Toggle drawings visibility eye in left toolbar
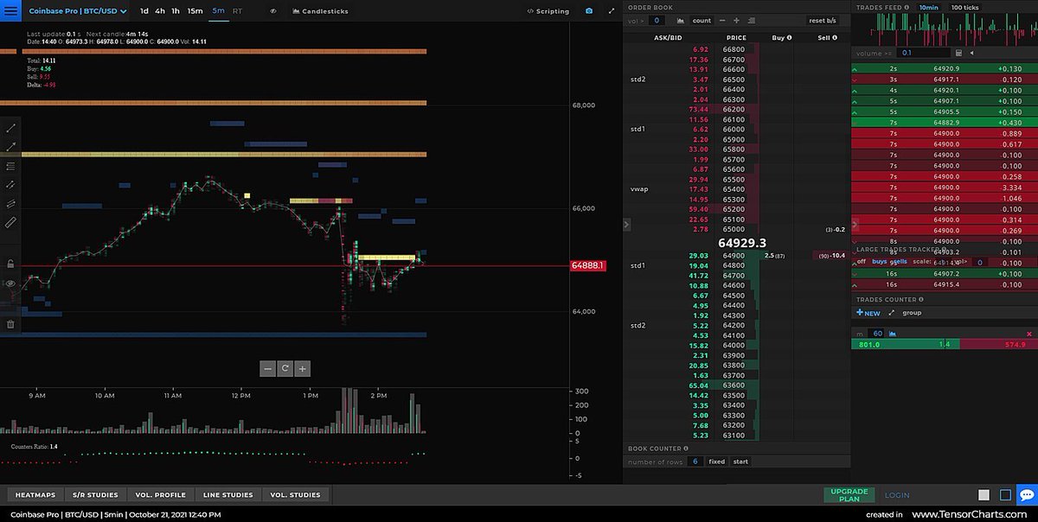 click(10, 283)
